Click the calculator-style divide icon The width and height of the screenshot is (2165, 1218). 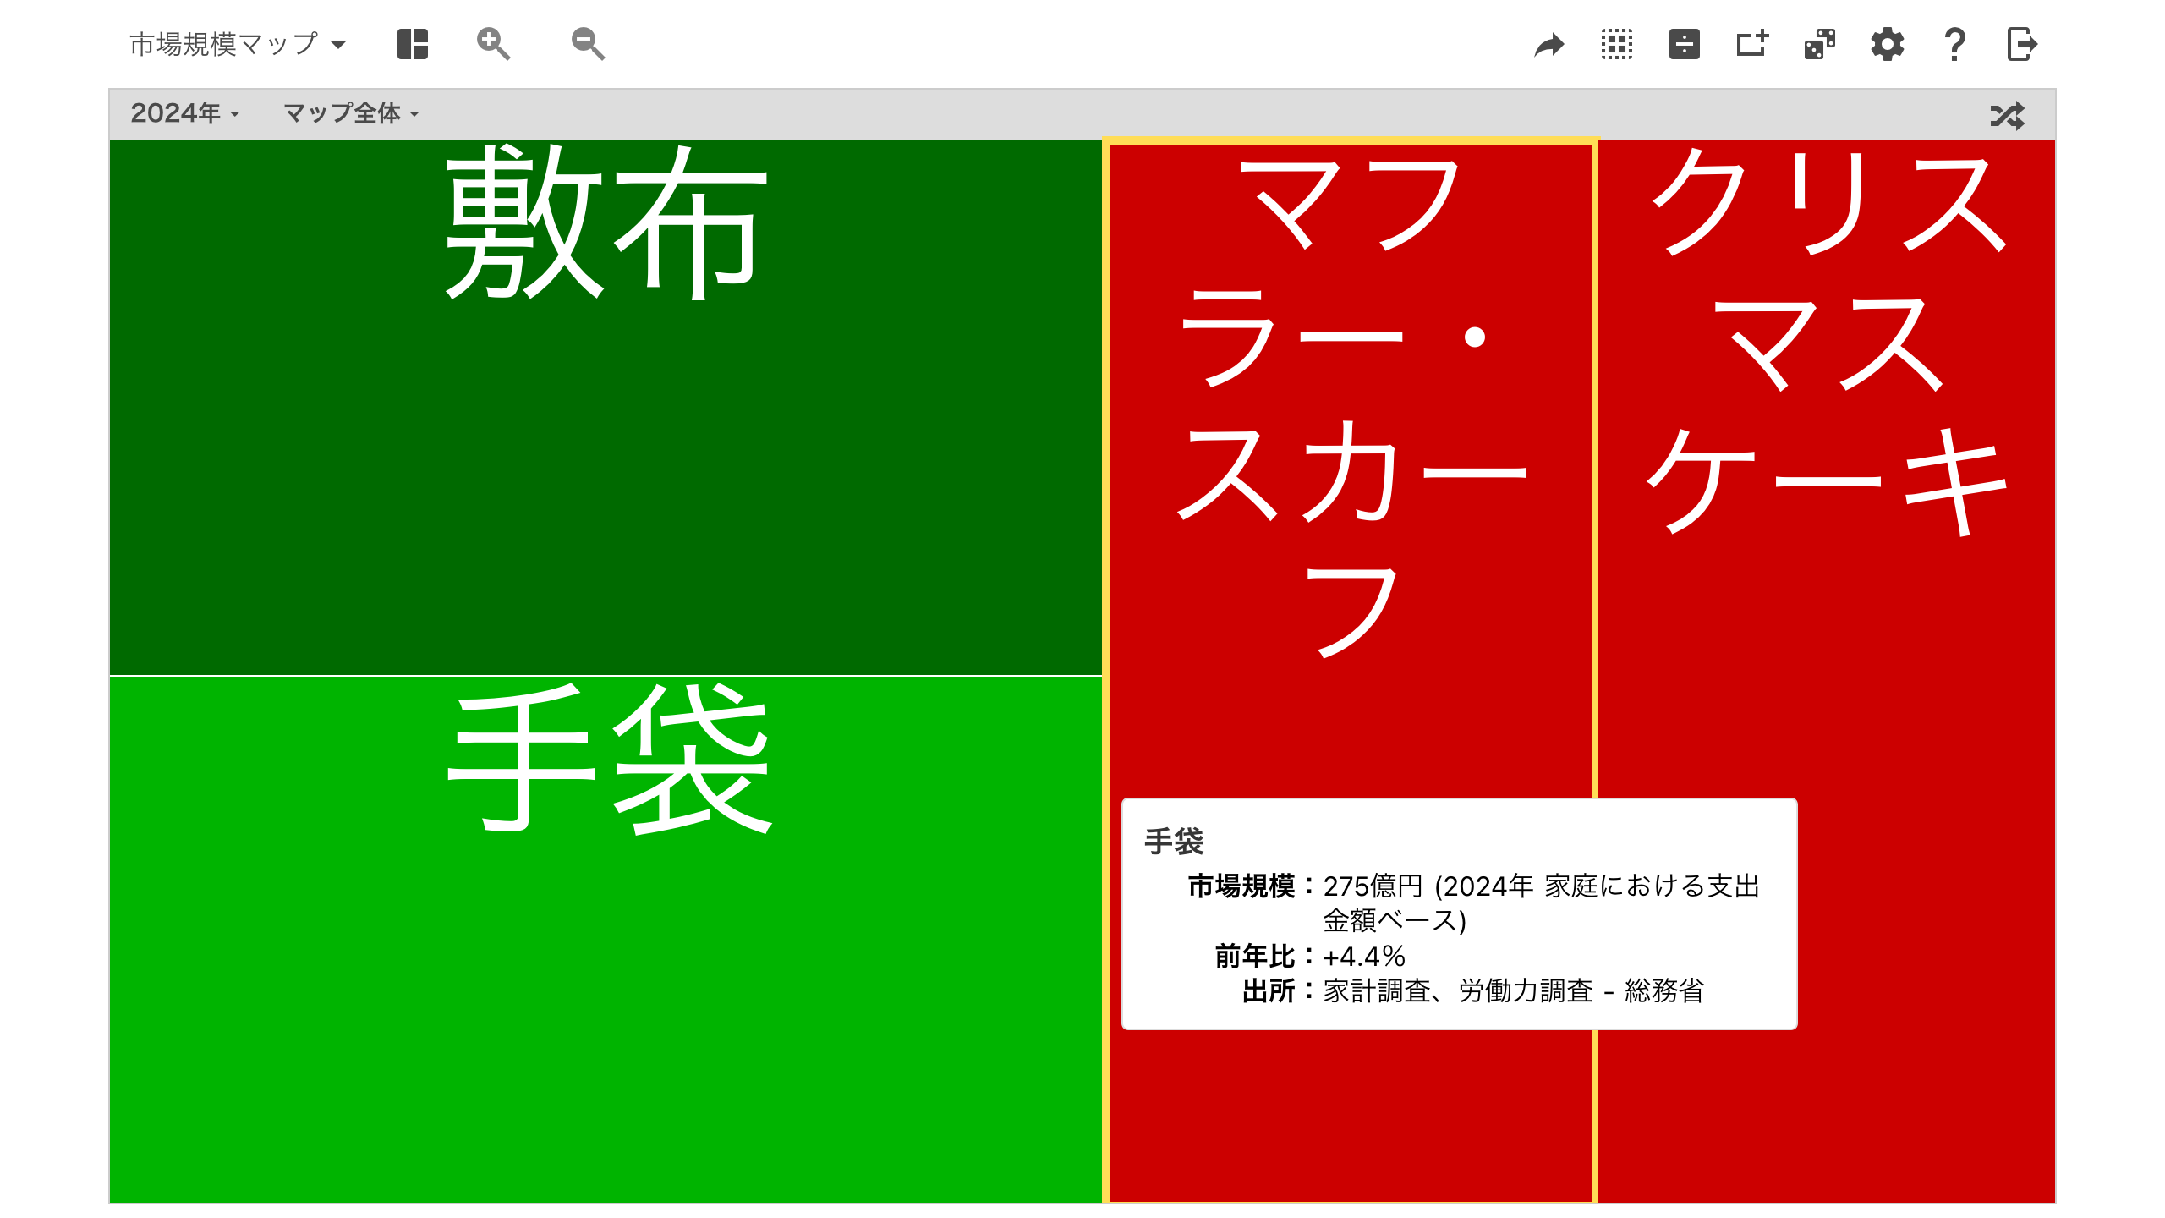click(1685, 44)
